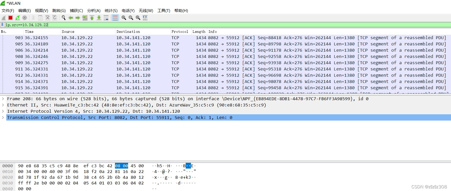Select packet 911 with Seq=95318

[x=225, y=69]
